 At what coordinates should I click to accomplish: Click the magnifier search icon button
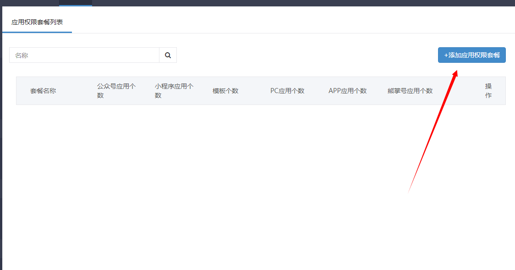point(168,55)
